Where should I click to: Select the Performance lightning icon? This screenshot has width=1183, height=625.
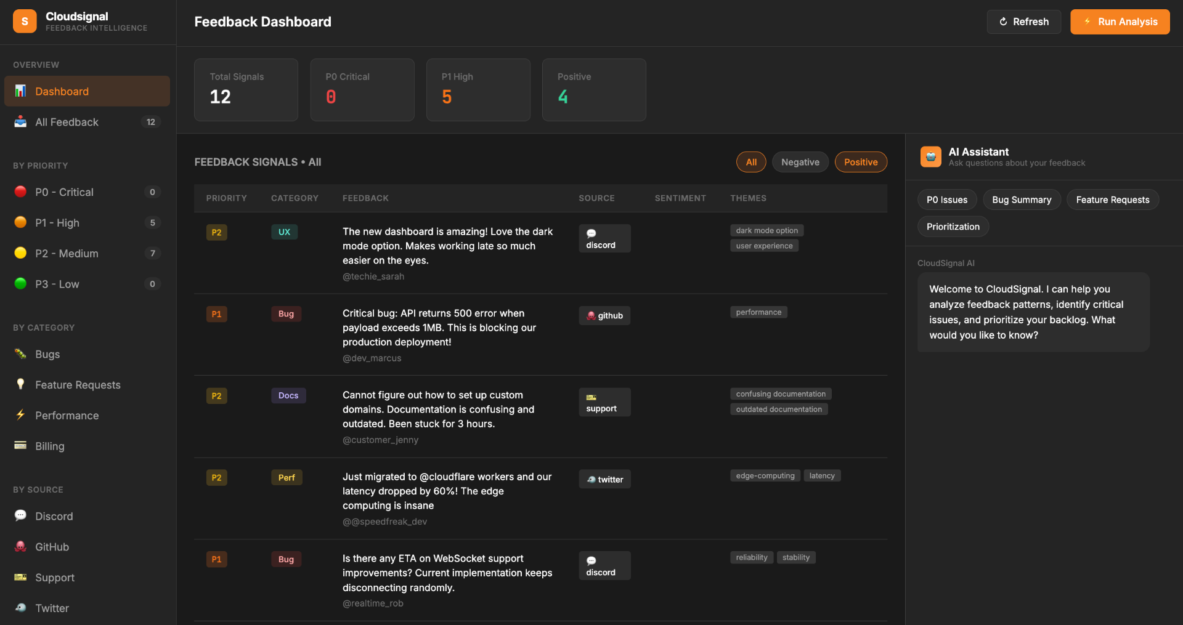(x=20, y=415)
